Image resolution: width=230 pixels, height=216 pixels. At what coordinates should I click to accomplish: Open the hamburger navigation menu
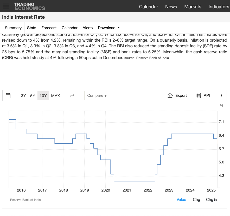click(6, 6)
